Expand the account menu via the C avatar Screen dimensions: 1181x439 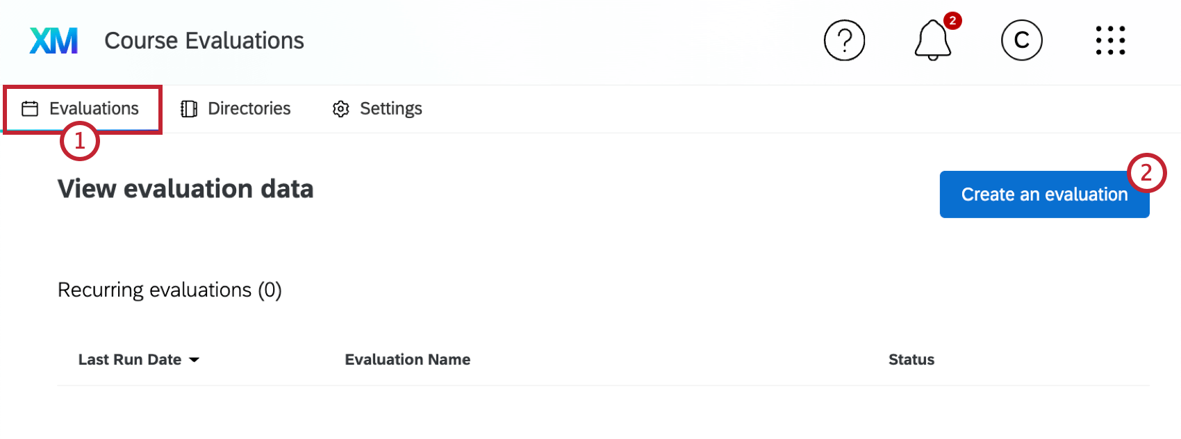pyautogui.click(x=1021, y=40)
